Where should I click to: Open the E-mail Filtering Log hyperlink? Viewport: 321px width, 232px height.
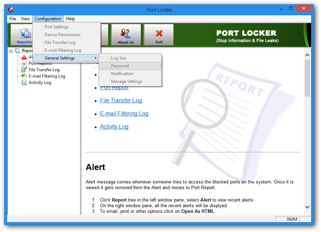[x=124, y=113]
